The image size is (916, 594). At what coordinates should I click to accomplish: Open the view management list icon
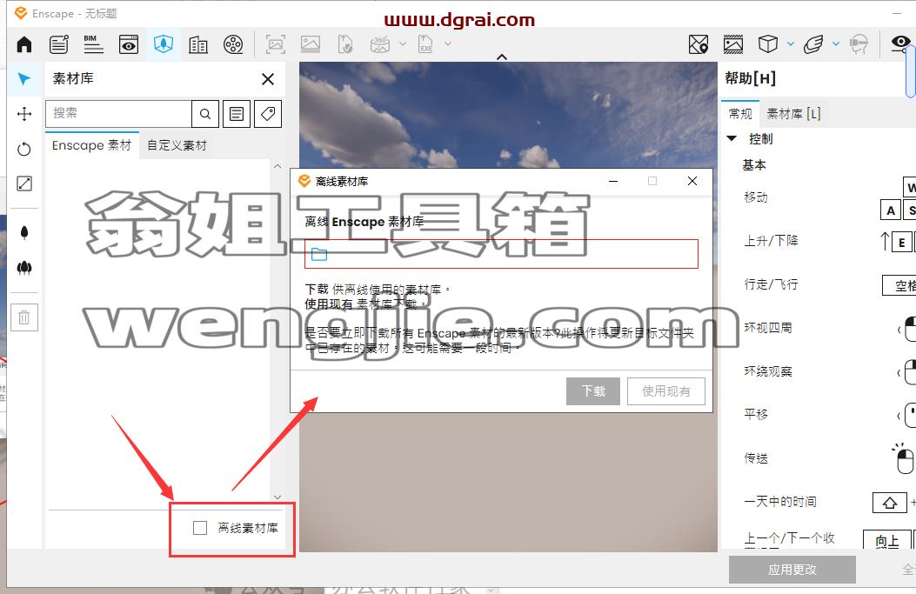coord(58,44)
